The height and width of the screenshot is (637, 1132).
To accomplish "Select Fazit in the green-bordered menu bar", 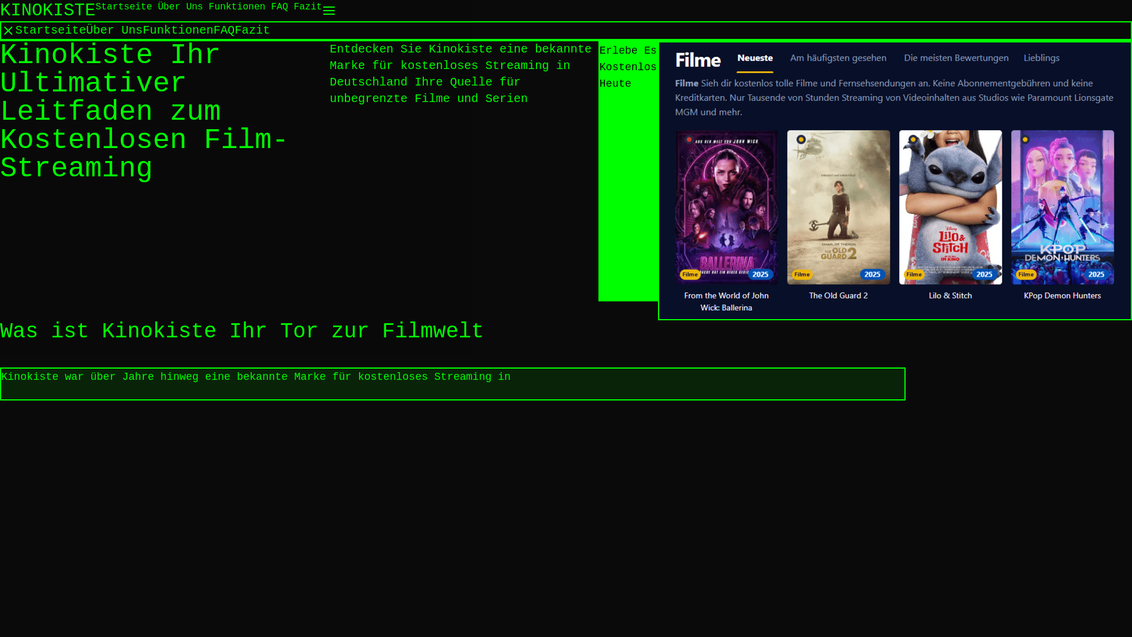I will tap(252, 30).
